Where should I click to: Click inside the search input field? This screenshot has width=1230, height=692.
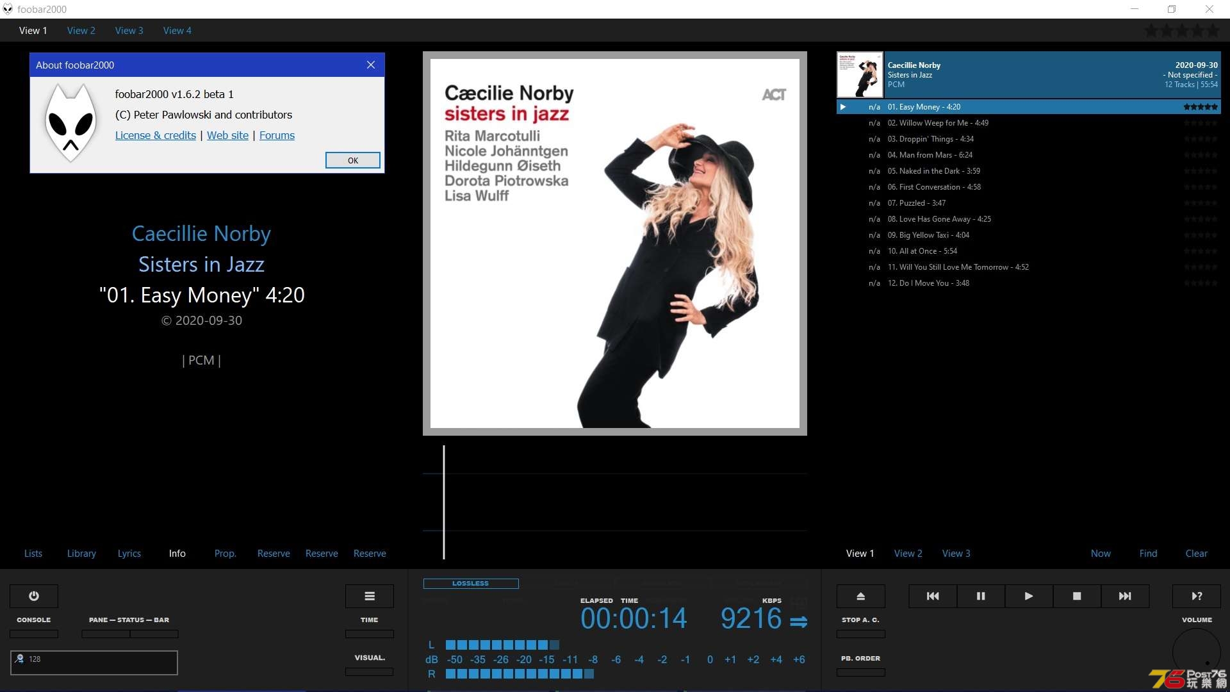[94, 663]
